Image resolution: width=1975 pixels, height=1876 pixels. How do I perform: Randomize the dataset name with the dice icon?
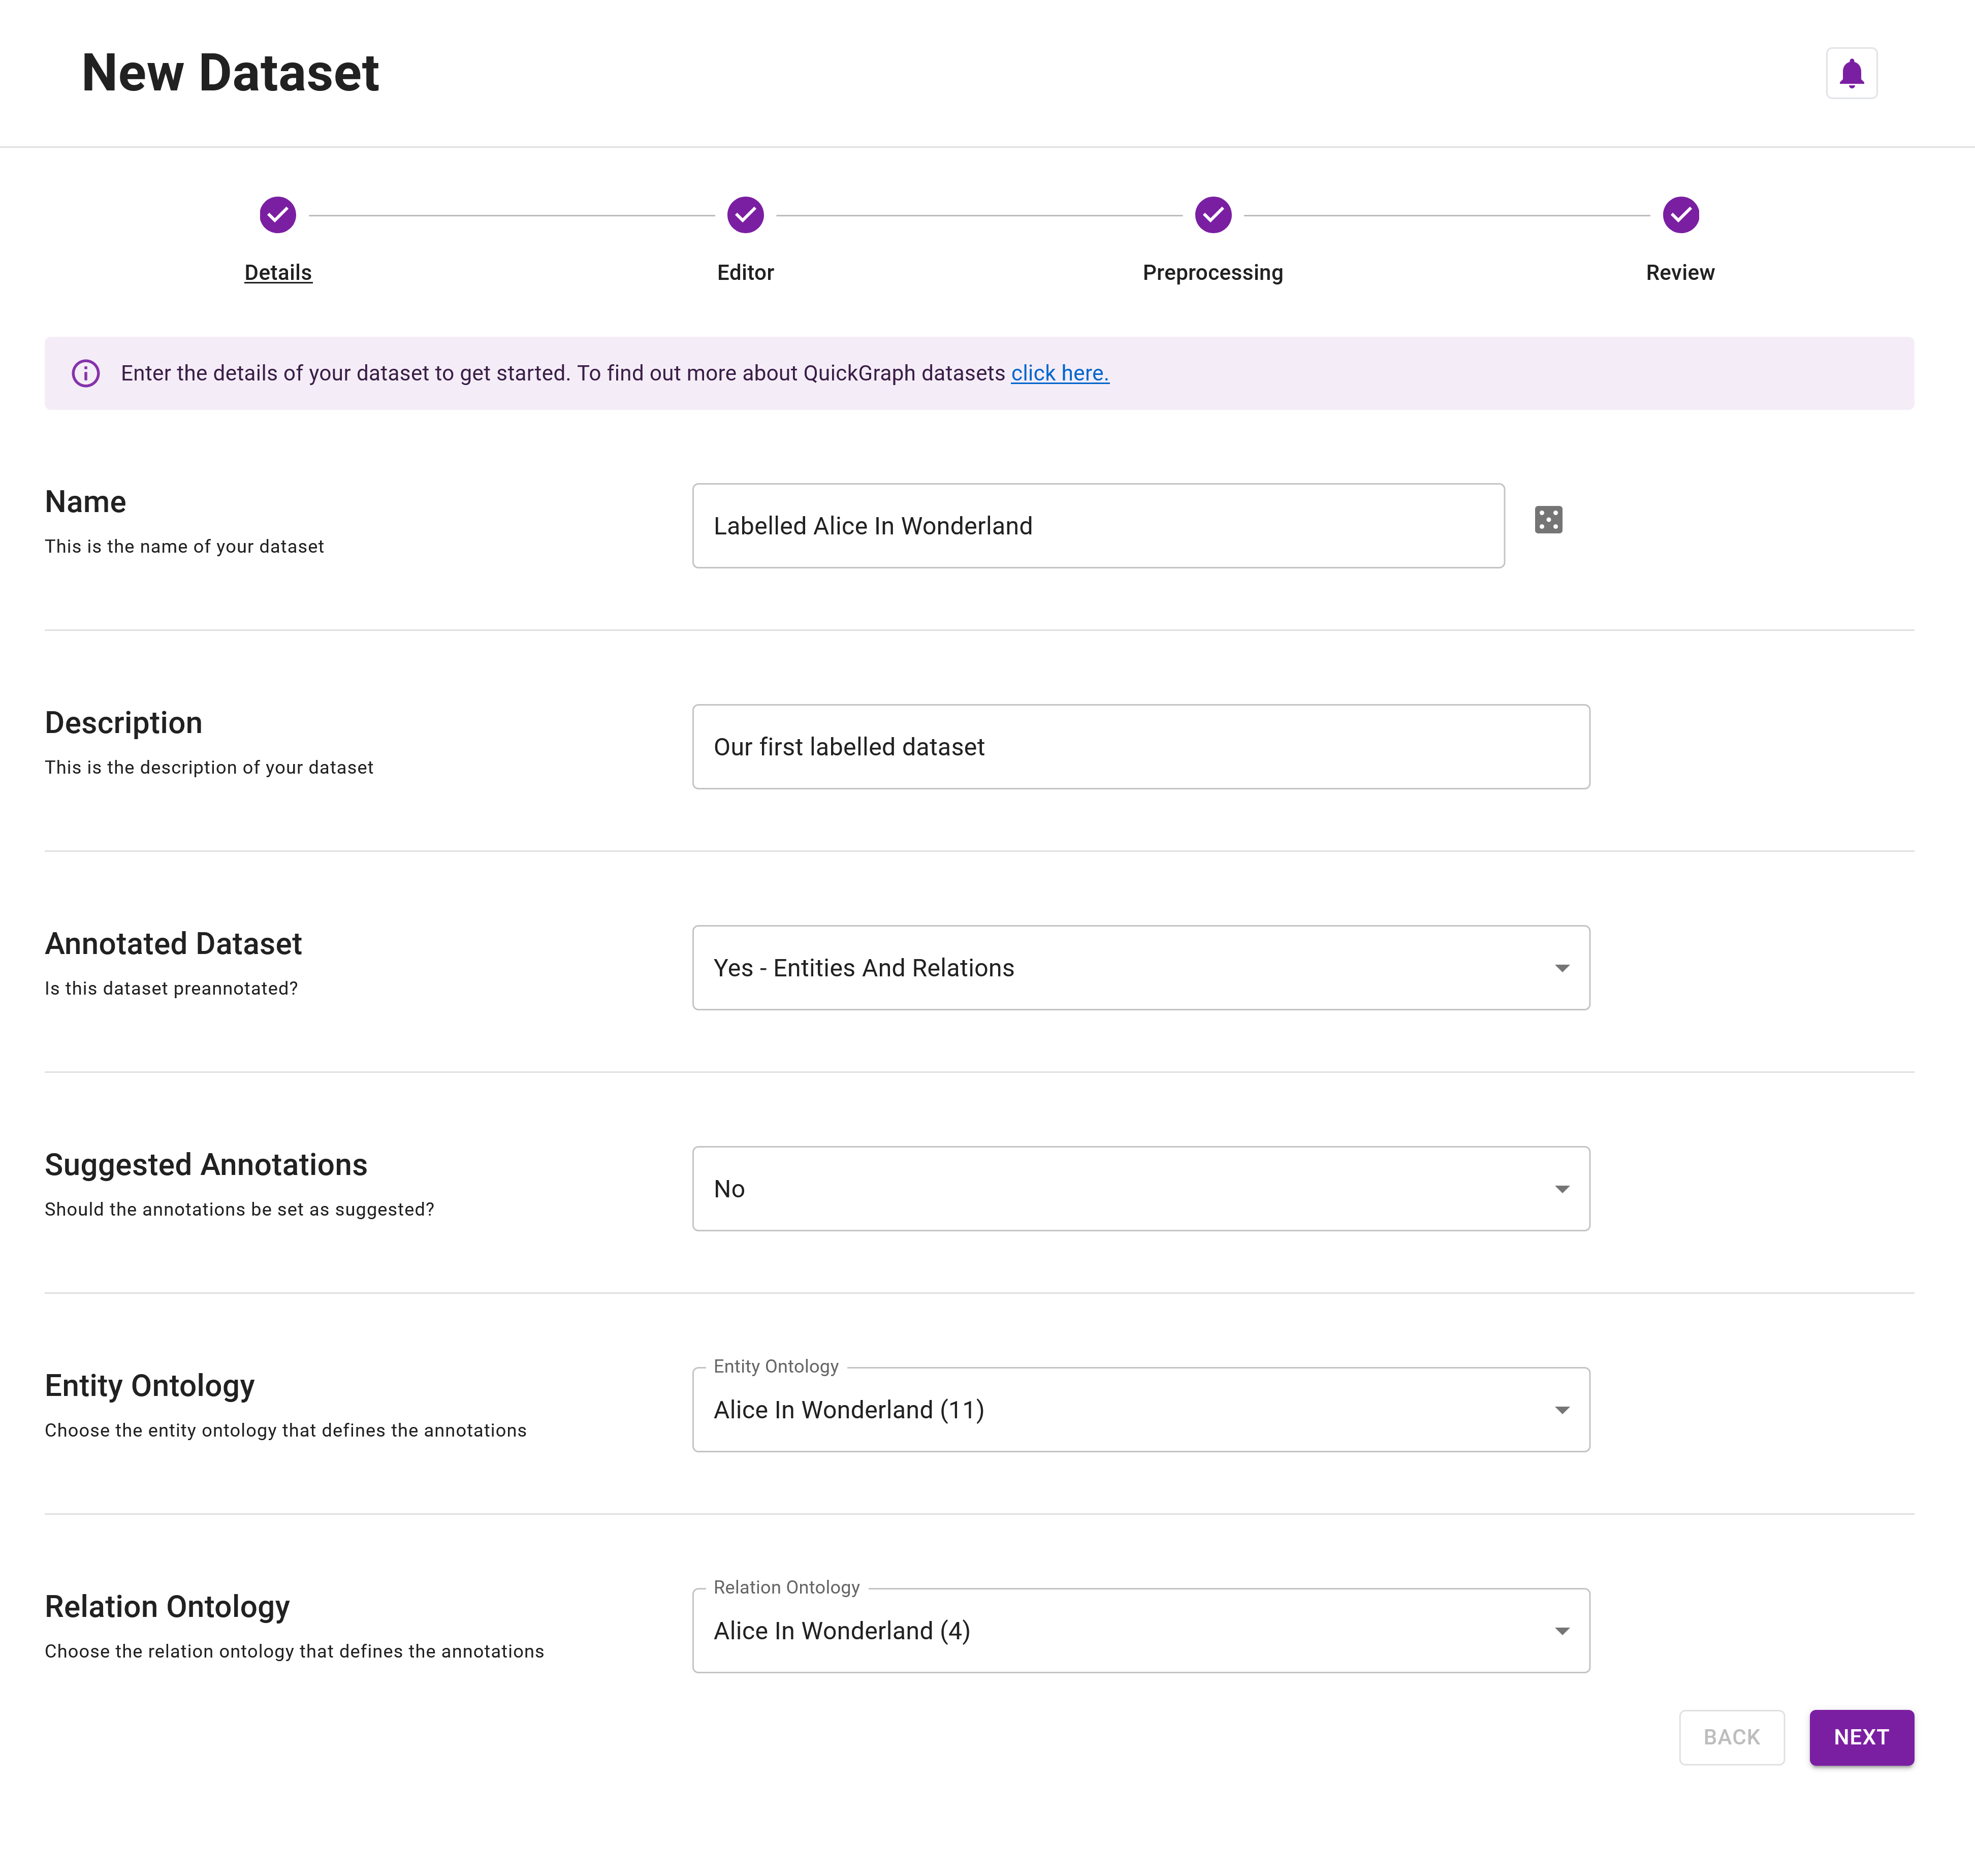point(1548,520)
